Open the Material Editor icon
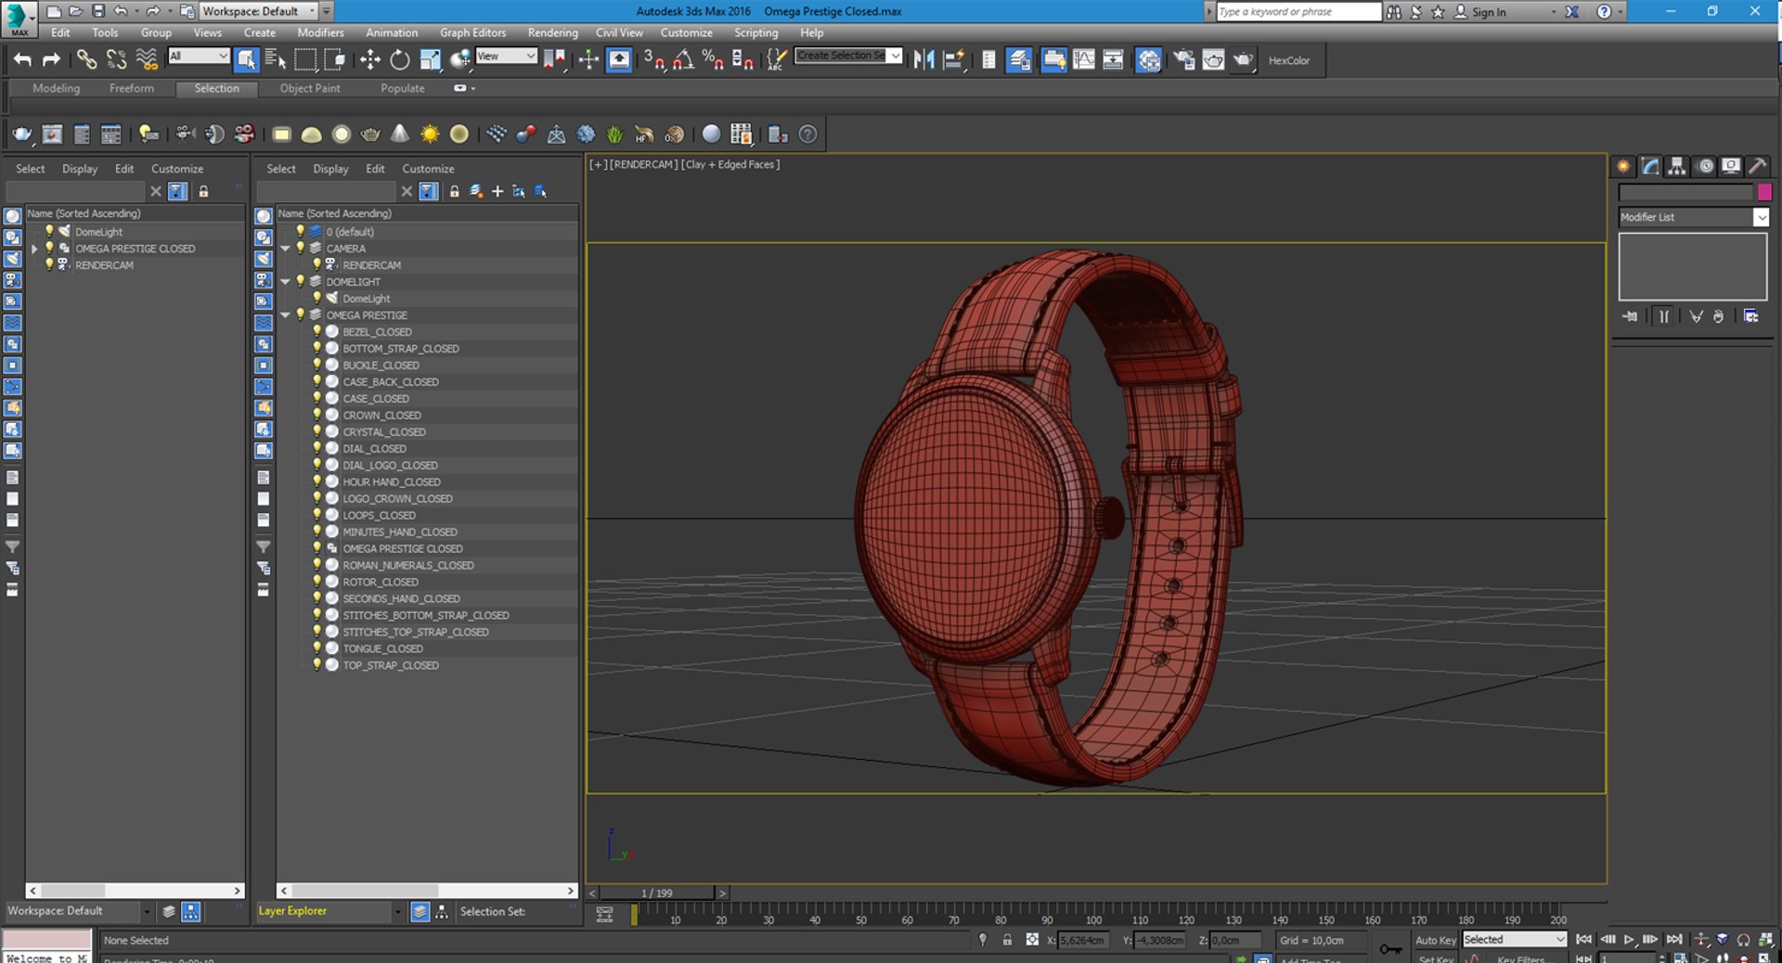This screenshot has width=1782, height=963. [1148, 60]
